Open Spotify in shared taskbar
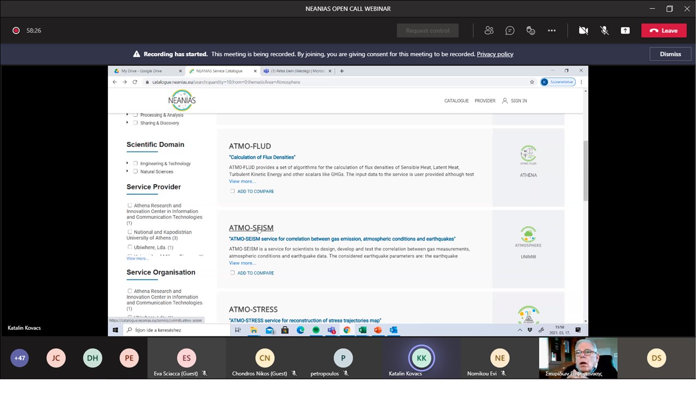 316,330
